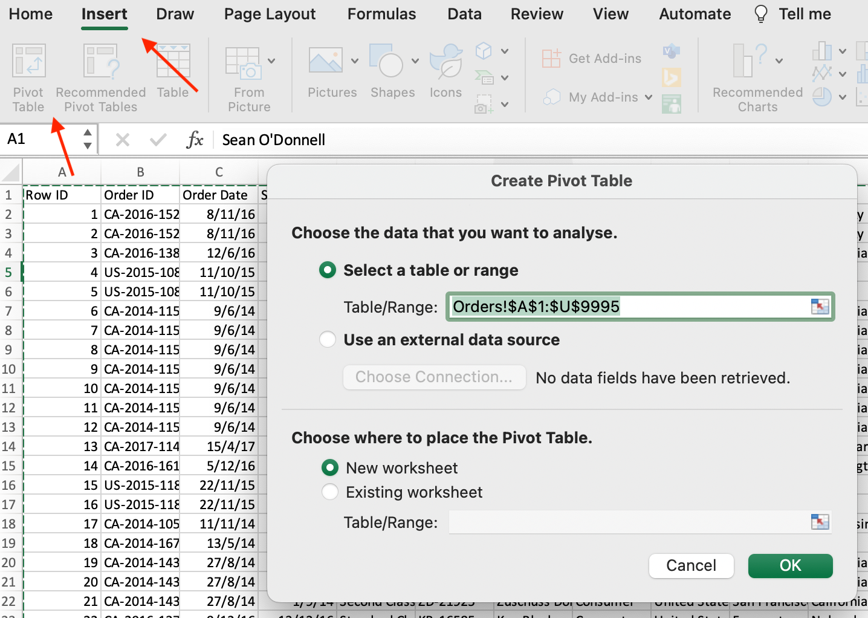The image size is (868, 618).
Task: Select the New worksheet radio button
Action: (330, 468)
